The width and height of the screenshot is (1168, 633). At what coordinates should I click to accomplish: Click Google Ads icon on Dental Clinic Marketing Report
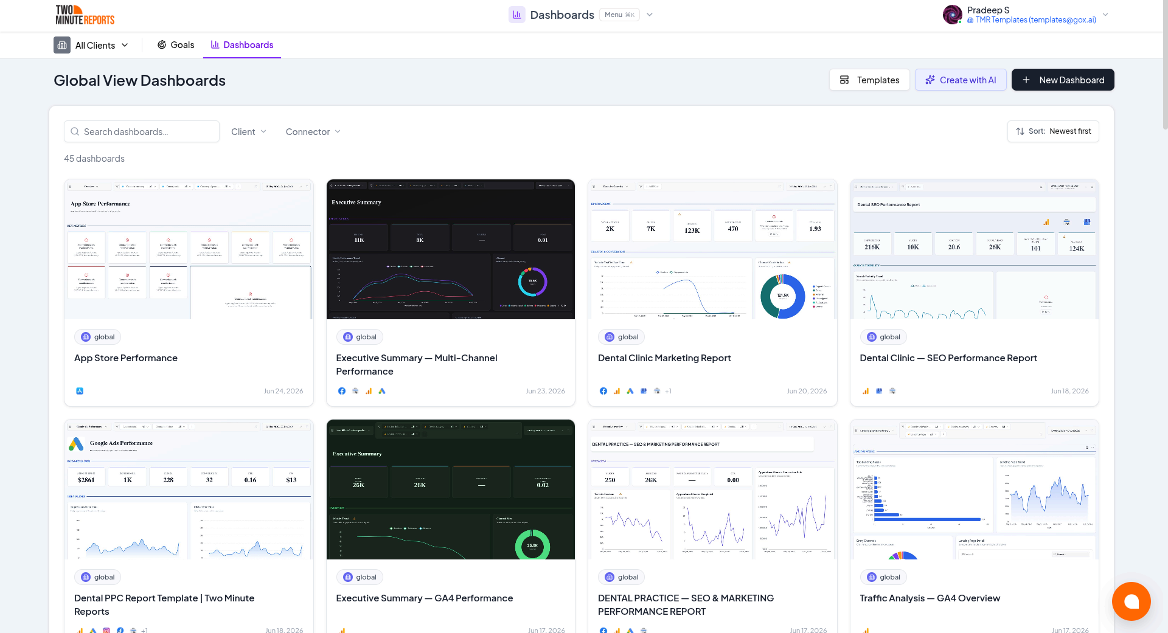coord(630,391)
